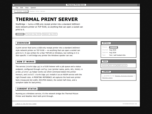
Task: Click the Thermal Print Server breadcrumb text
Action: coord(37,11)
